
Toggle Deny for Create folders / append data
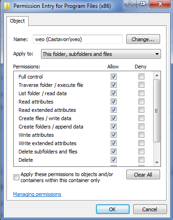point(141,127)
